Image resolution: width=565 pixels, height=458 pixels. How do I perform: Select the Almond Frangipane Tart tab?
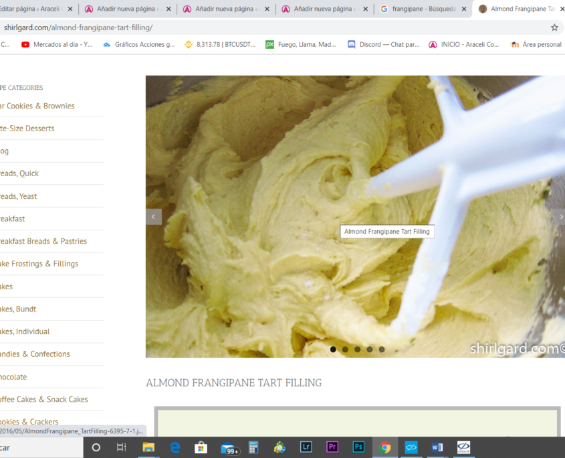pyautogui.click(x=519, y=9)
